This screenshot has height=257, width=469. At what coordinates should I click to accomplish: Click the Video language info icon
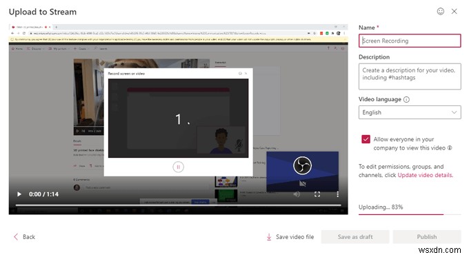pos(406,99)
